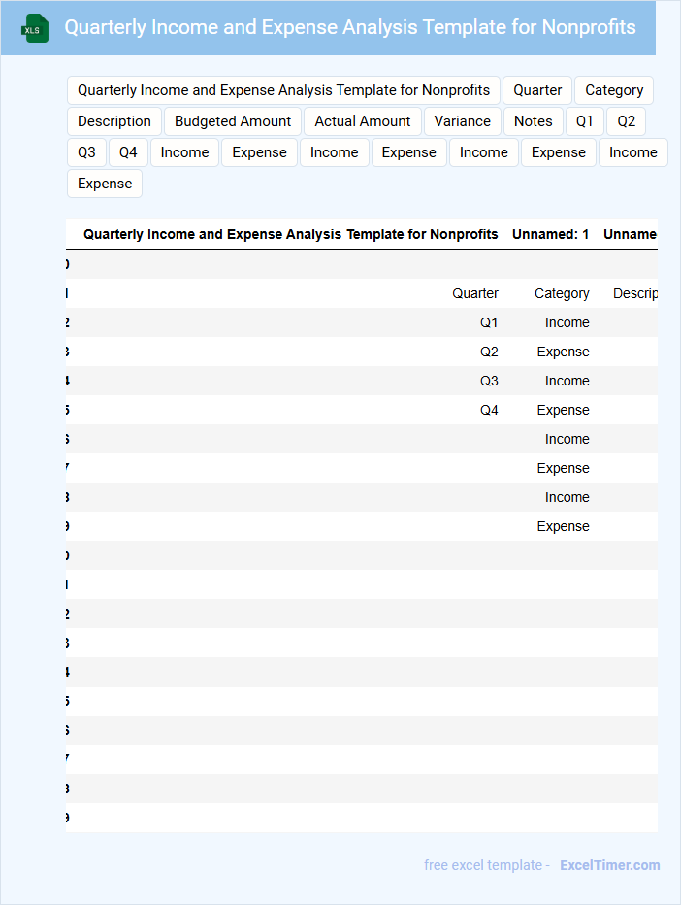Choose the Q3 tag button
The width and height of the screenshot is (681, 905).
click(86, 152)
